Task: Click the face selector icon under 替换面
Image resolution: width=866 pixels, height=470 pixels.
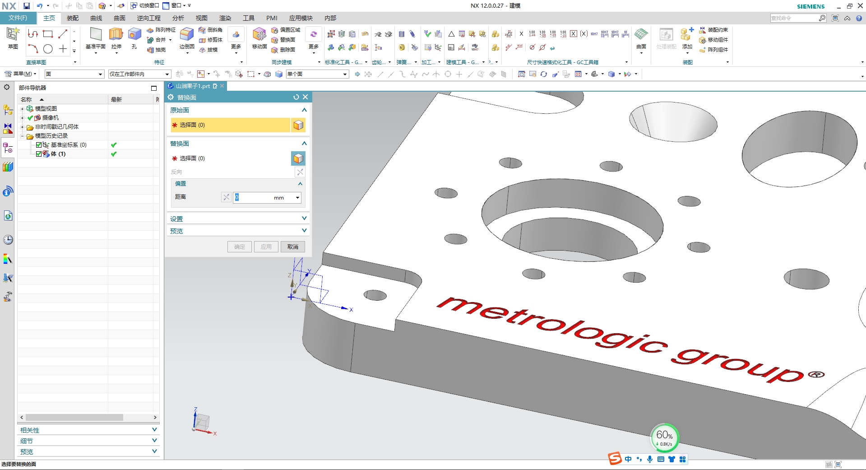Action: [x=298, y=158]
